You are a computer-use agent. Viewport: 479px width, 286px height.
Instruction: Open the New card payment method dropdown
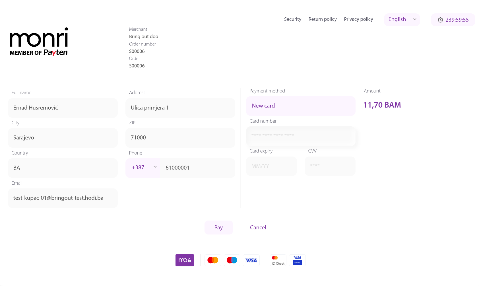[300, 106]
